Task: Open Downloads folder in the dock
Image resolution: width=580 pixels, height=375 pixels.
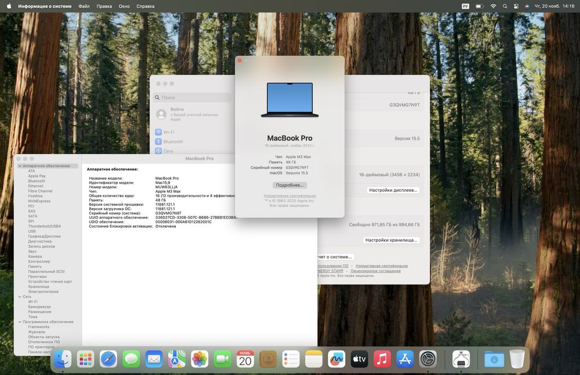Action: pyautogui.click(x=494, y=359)
